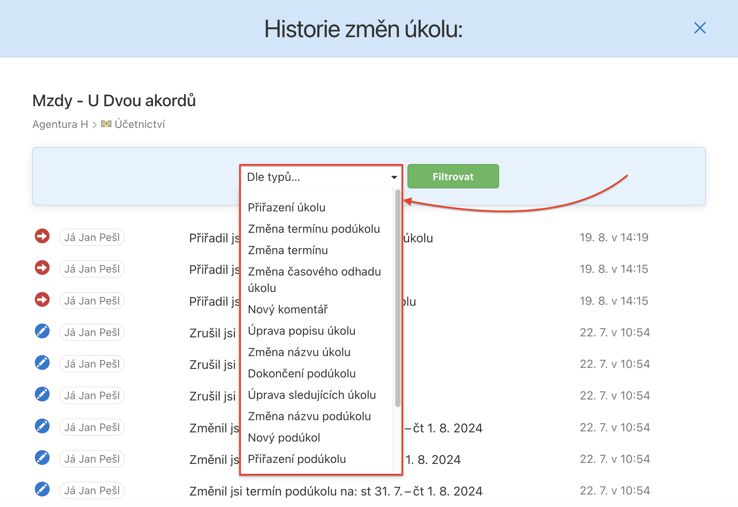Click Já Jan Pešl tag on last row
The width and height of the screenshot is (738, 507).
pos(92,490)
